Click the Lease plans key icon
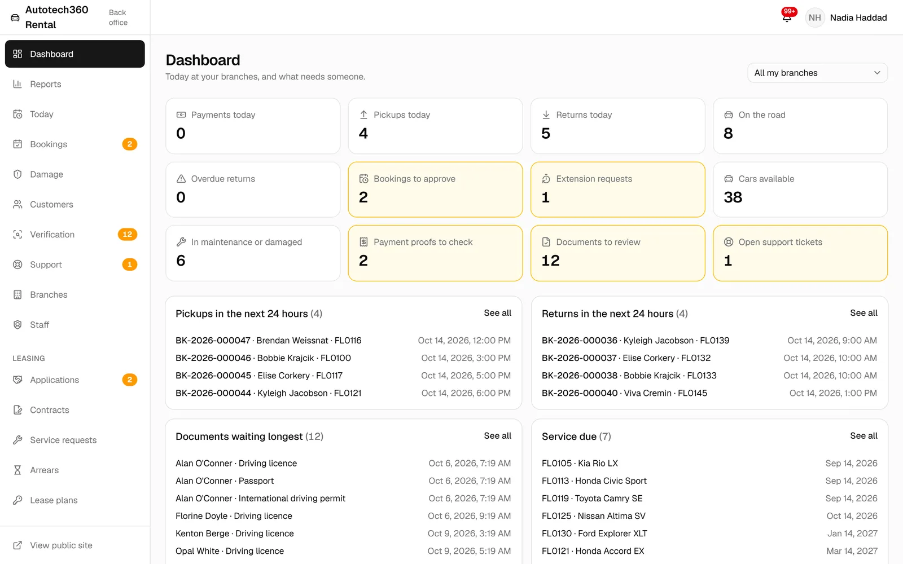Viewport: 903px width, 564px height. pyautogui.click(x=17, y=500)
